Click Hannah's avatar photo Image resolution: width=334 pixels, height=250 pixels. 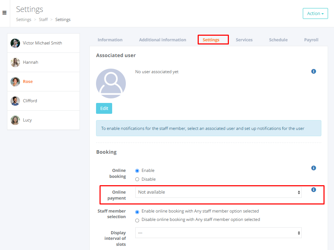pos(15,62)
